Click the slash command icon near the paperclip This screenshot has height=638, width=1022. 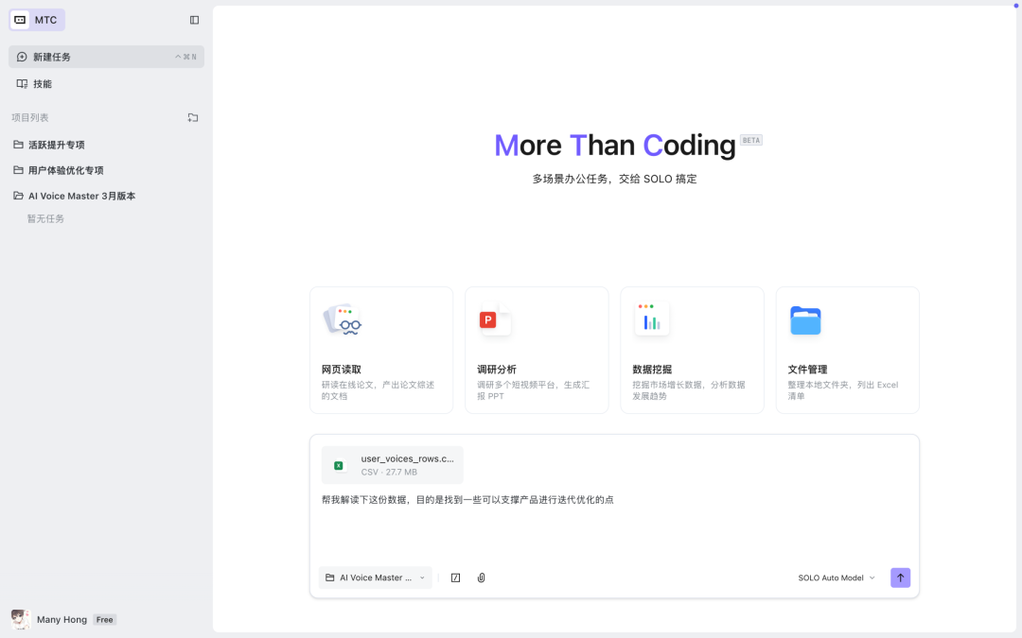pos(455,578)
